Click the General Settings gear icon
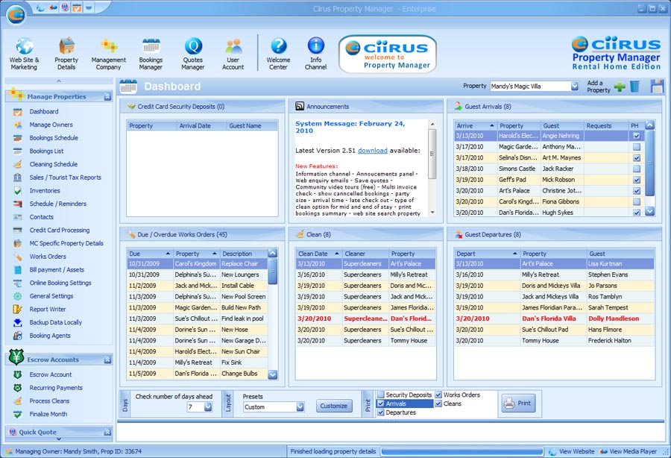The height and width of the screenshot is (458, 671). coord(18,296)
